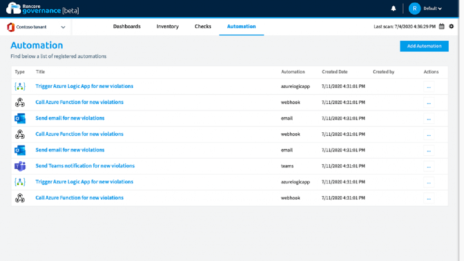Switch to the Inventory tab
The height and width of the screenshot is (261, 464).
click(167, 26)
